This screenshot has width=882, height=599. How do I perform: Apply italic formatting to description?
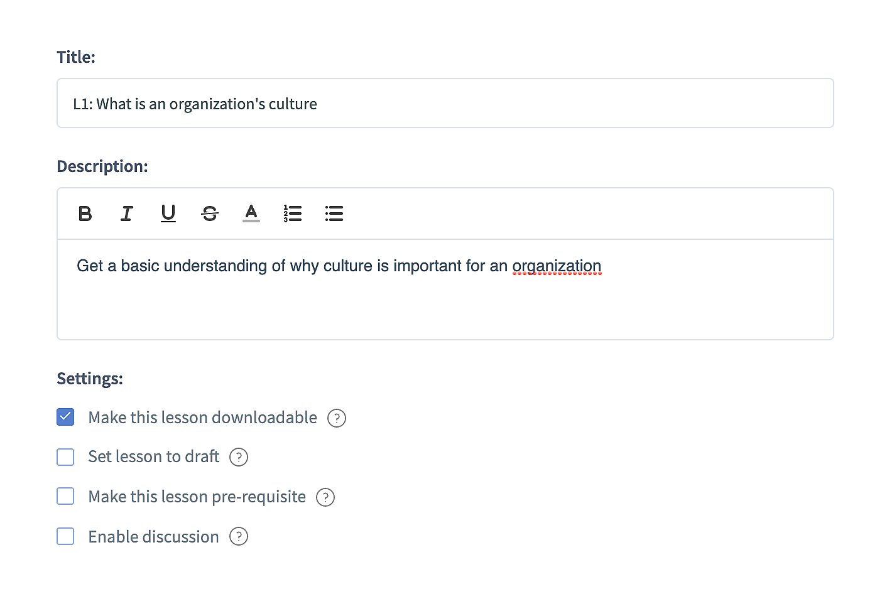127,214
